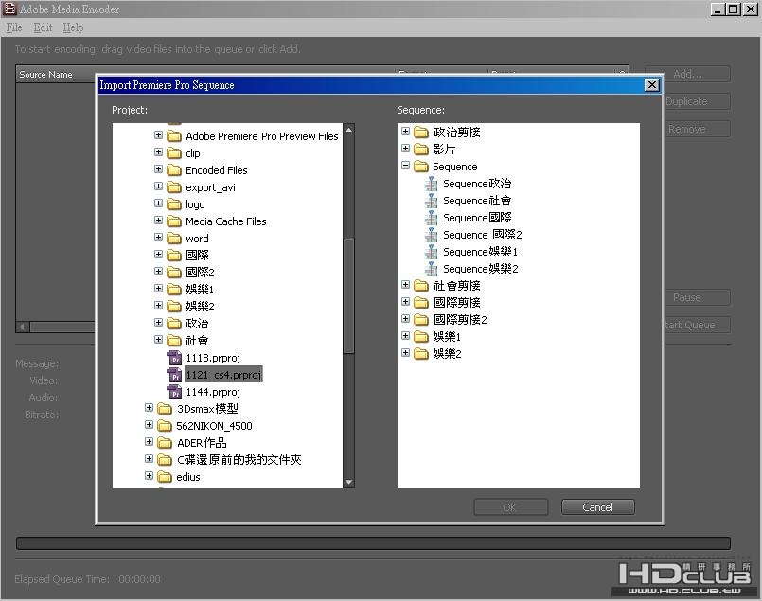Click the Cancel button in the import dialog
Image resolution: width=762 pixels, height=601 pixels.
click(x=597, y=507)
